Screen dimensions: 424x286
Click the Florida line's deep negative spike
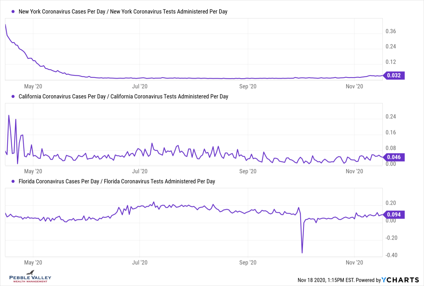click(x=302, y=252)
